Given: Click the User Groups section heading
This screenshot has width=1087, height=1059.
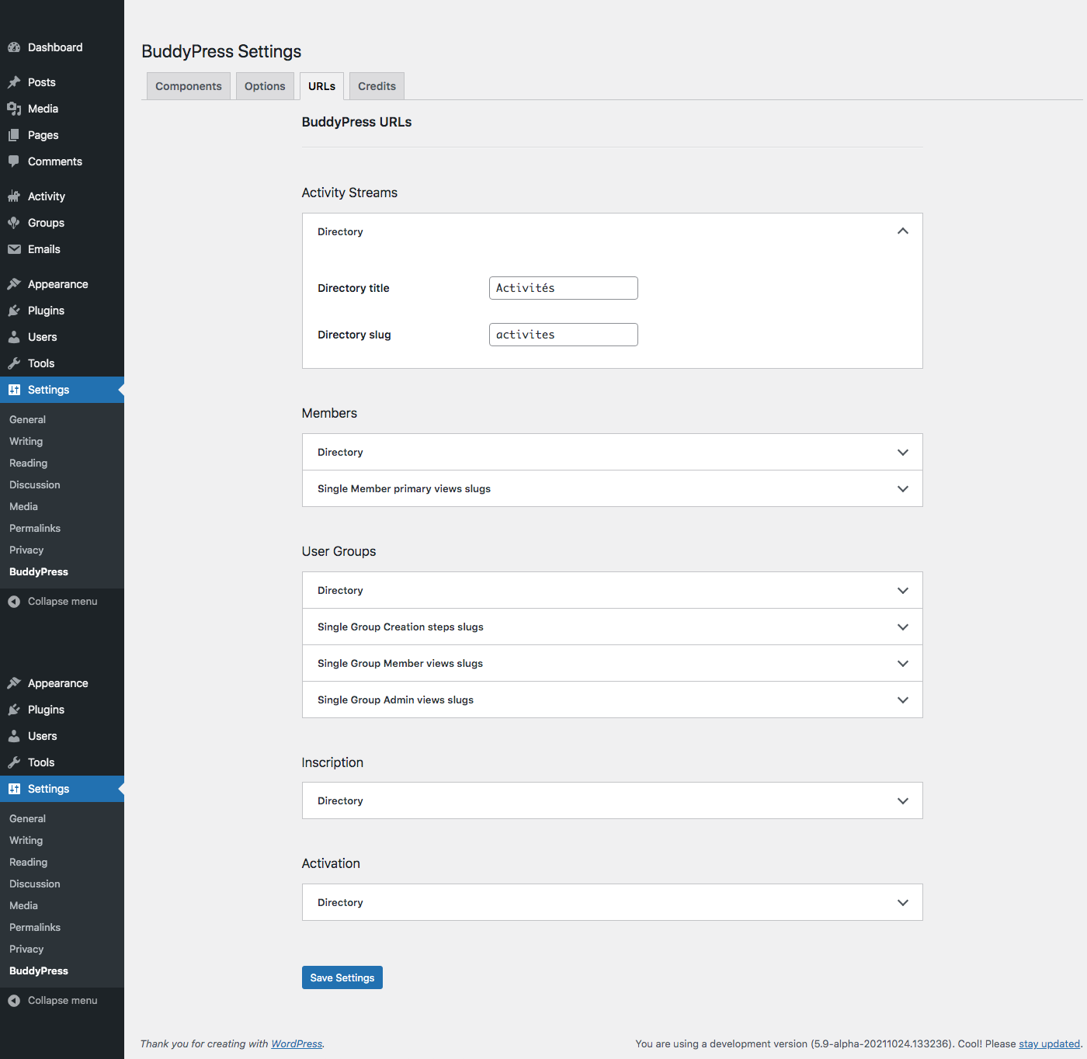Looking at the screenshot, I should click(339, 551).
